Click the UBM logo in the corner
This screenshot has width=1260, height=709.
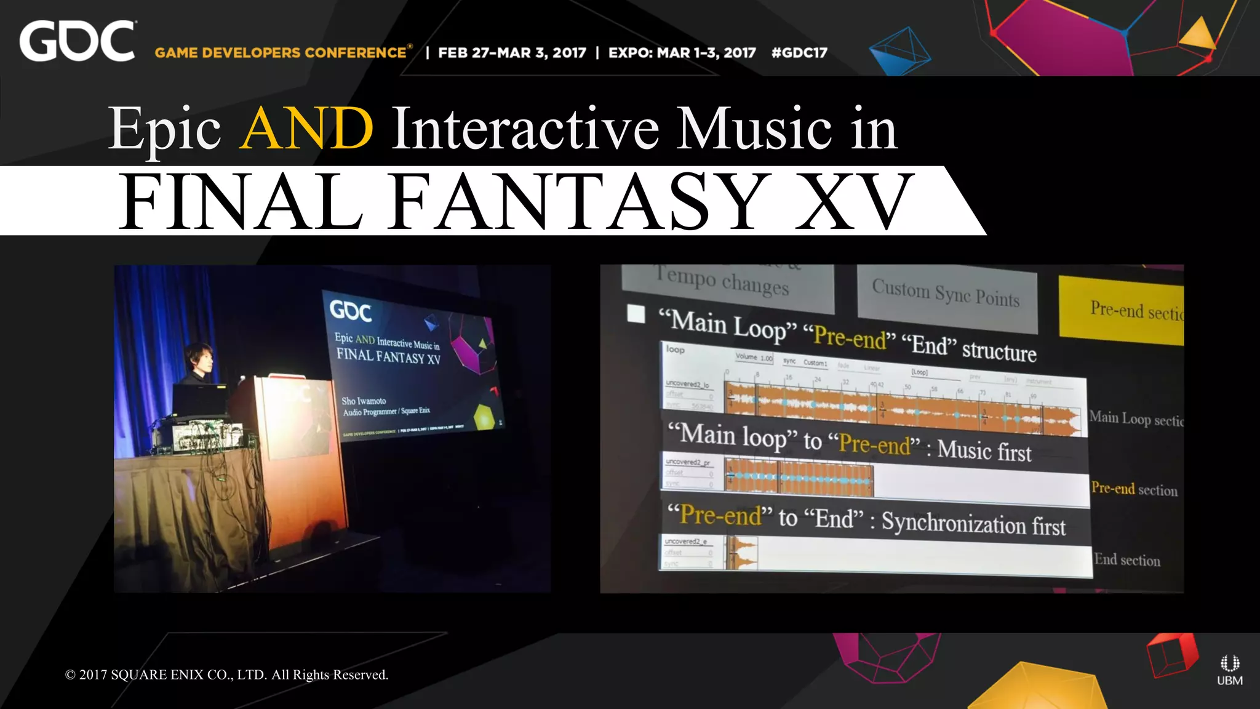click(1229, 670)
